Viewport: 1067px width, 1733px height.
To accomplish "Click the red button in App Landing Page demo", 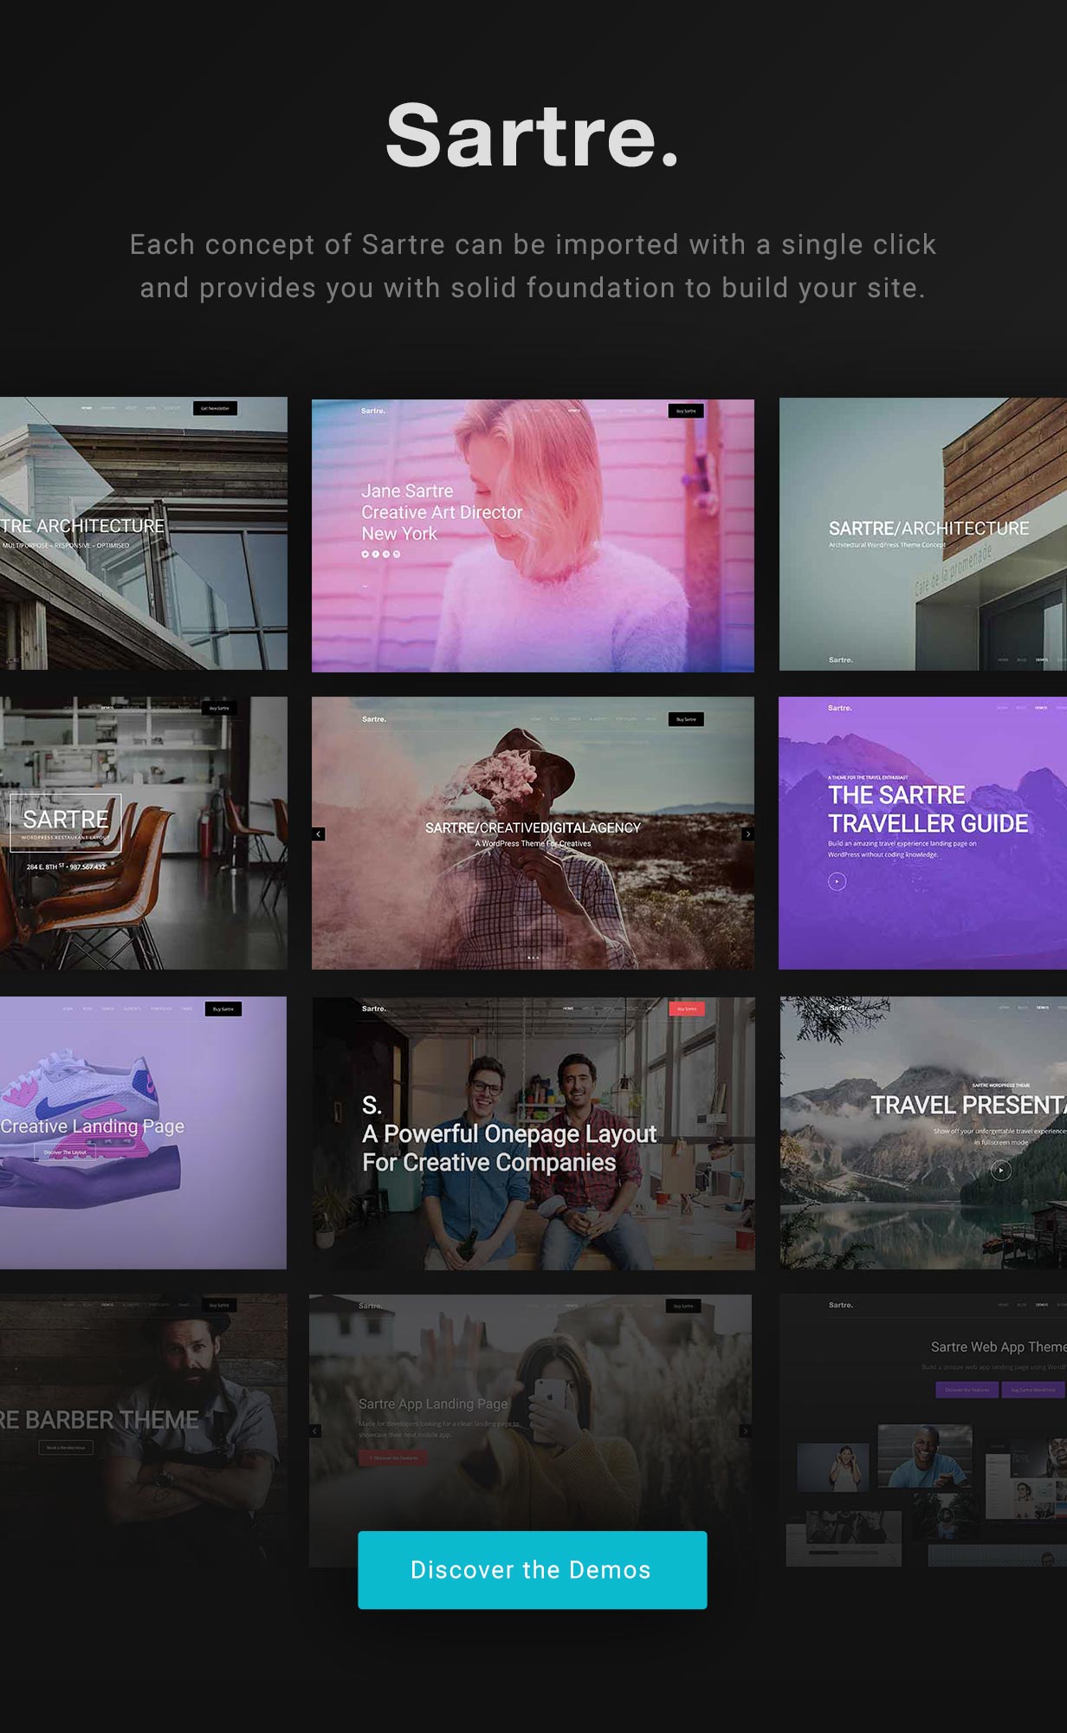I will pyautogui.click(x=393, y=1457).
